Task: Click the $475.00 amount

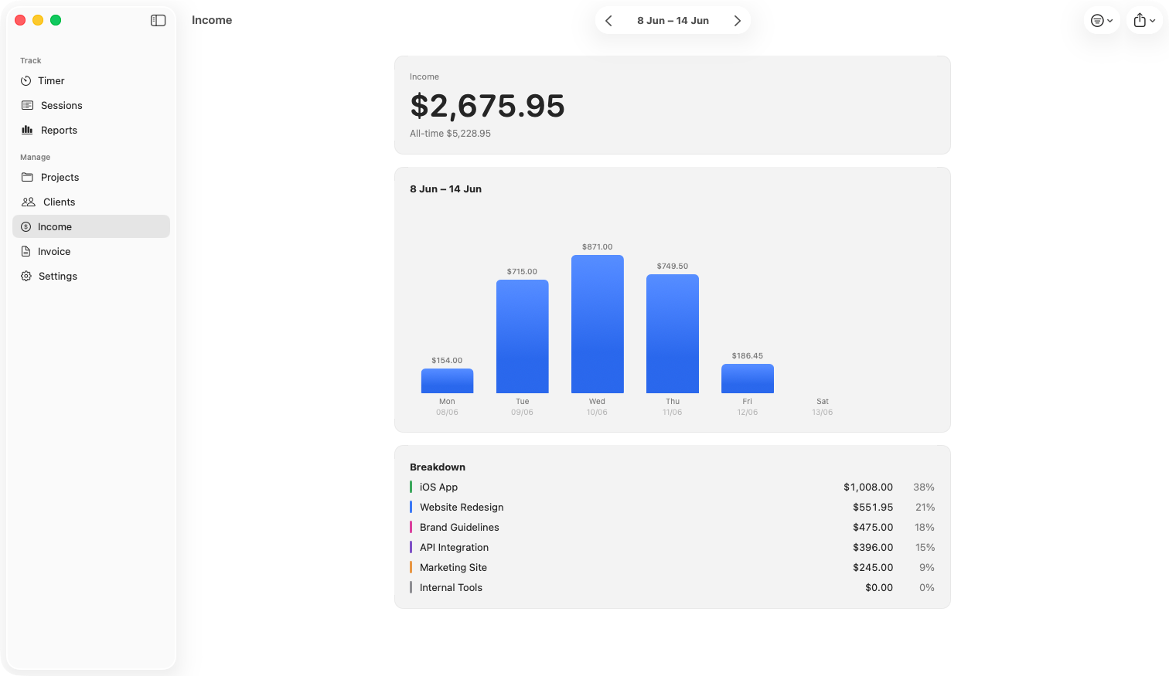Action: tap(873, 528)
